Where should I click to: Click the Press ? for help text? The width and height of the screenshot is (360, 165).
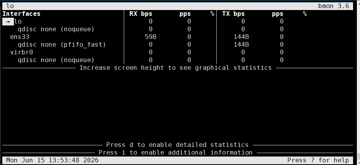pos(318,160)
